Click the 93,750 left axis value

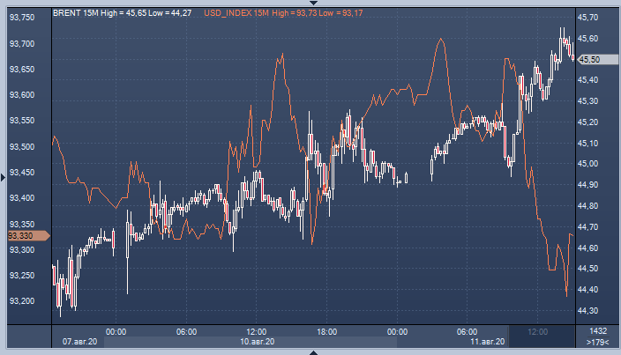[21, 18]
